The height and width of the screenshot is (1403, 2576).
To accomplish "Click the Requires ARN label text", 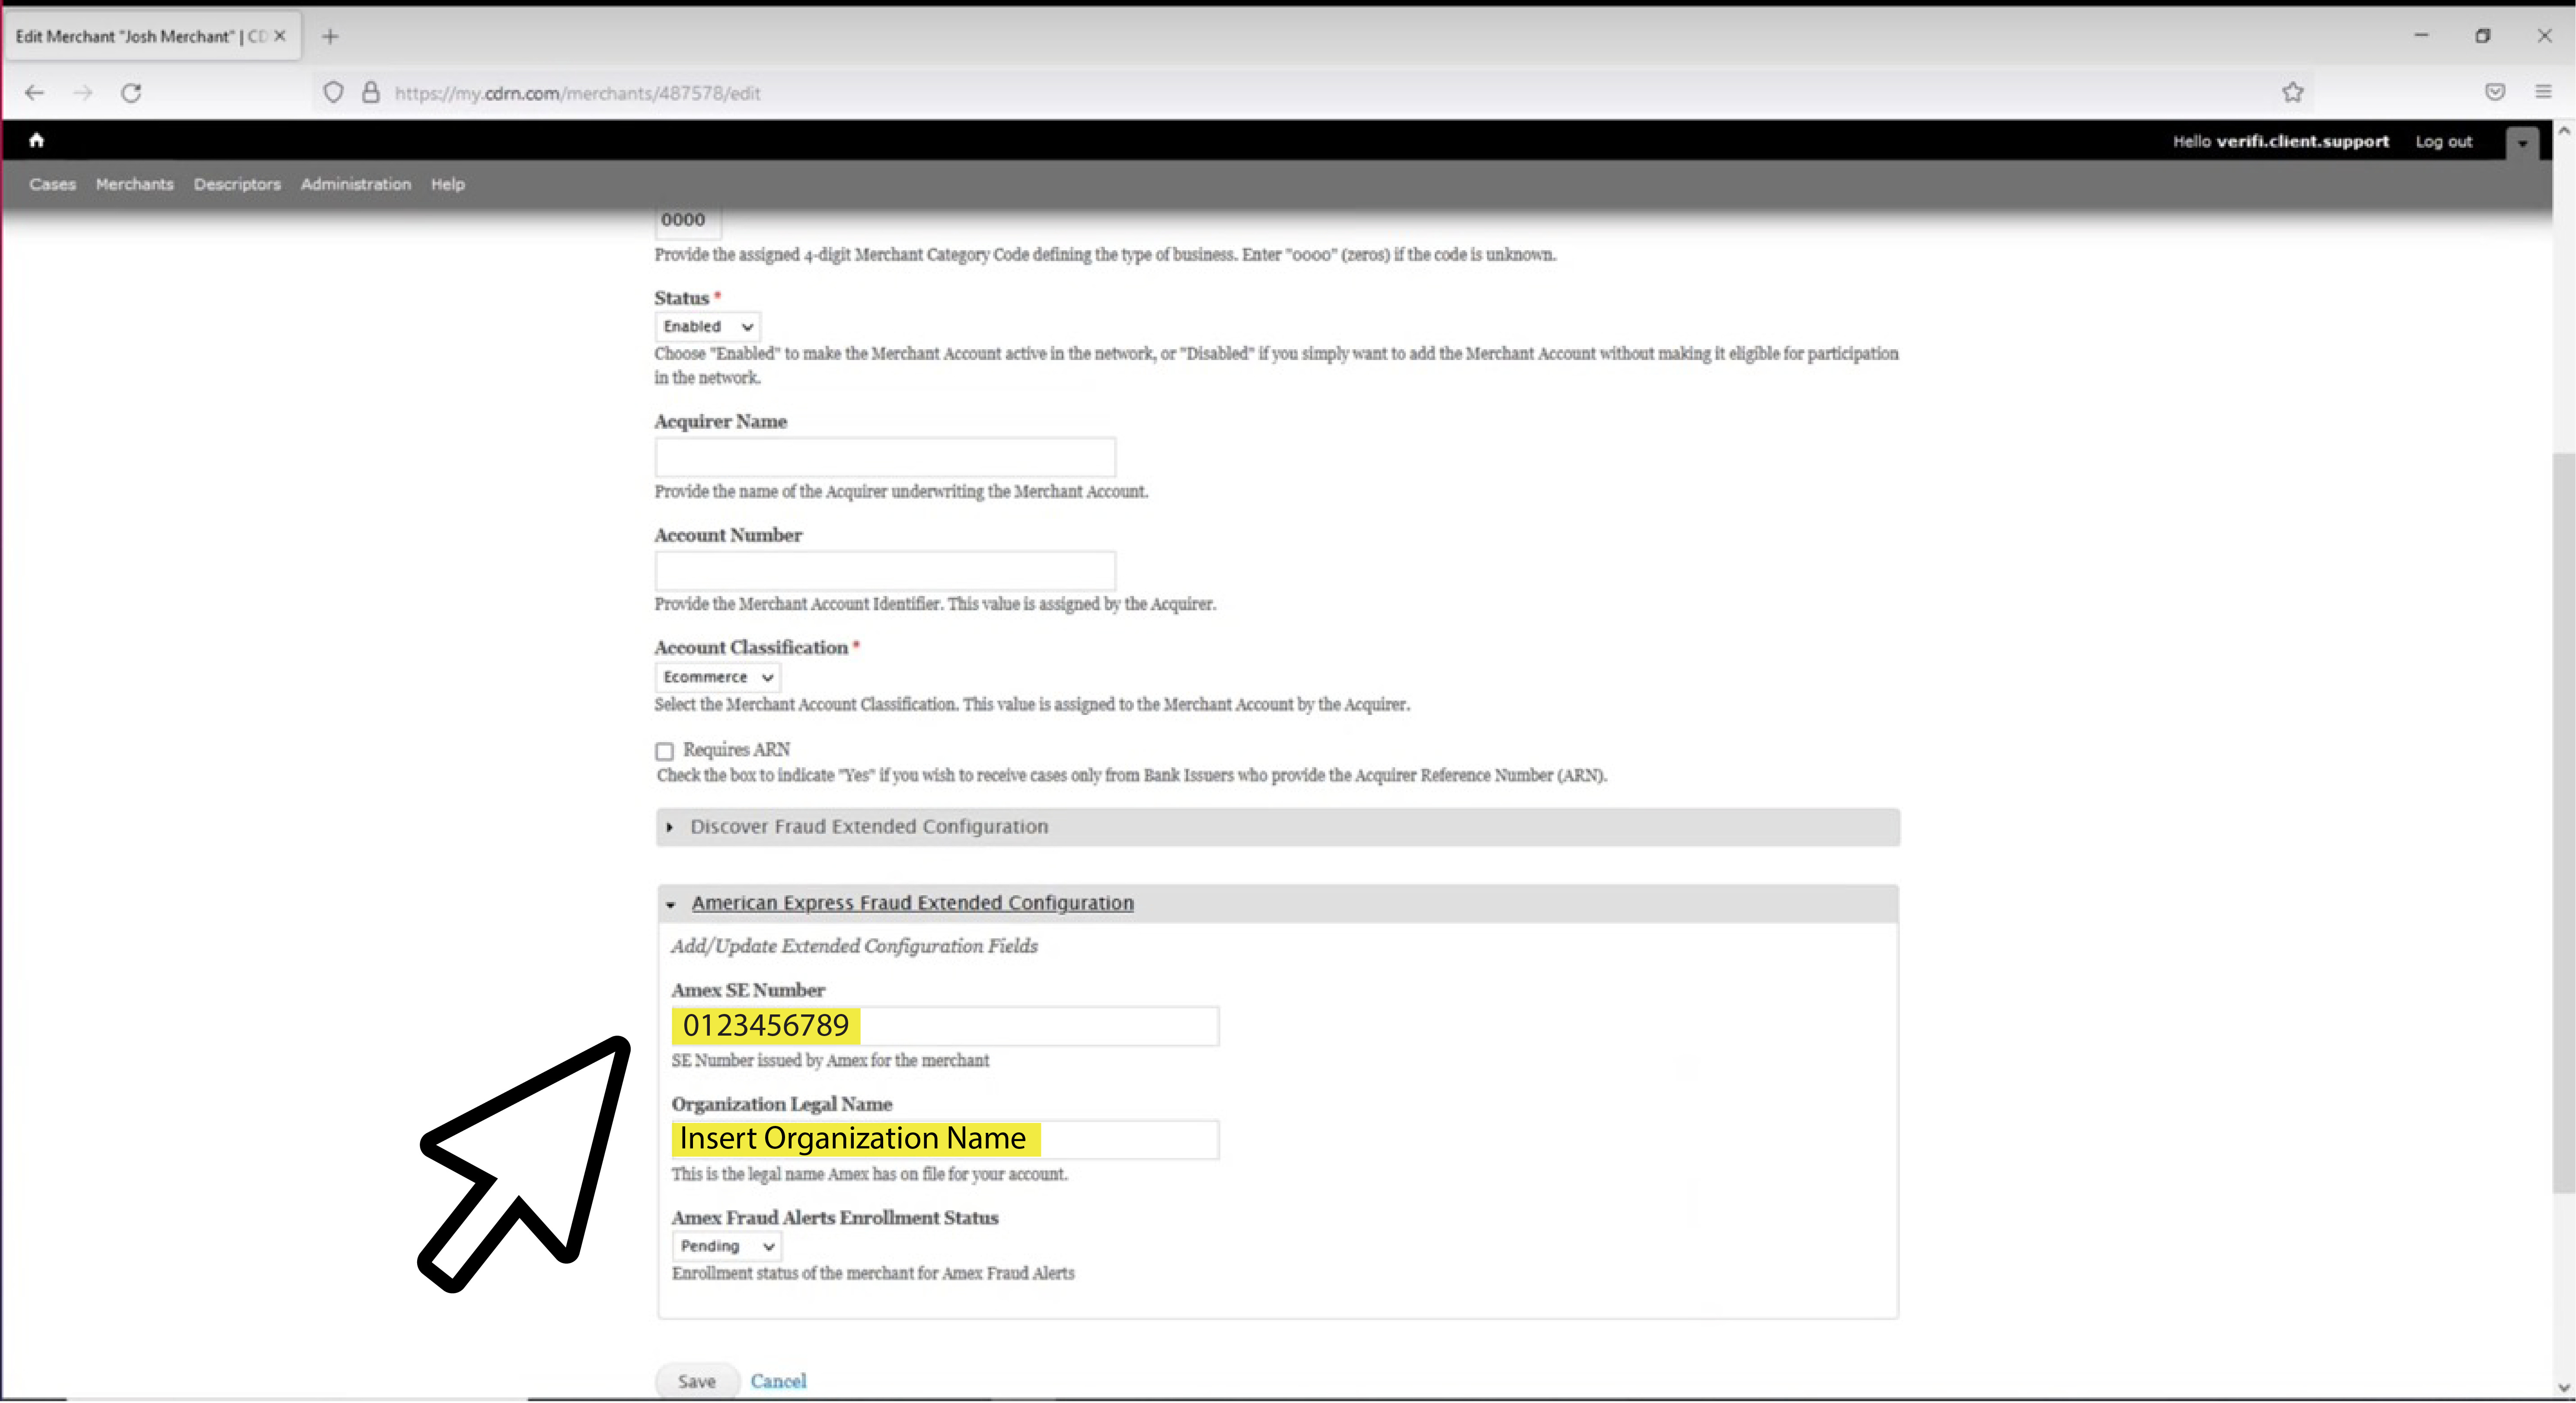I will [736, 750].
